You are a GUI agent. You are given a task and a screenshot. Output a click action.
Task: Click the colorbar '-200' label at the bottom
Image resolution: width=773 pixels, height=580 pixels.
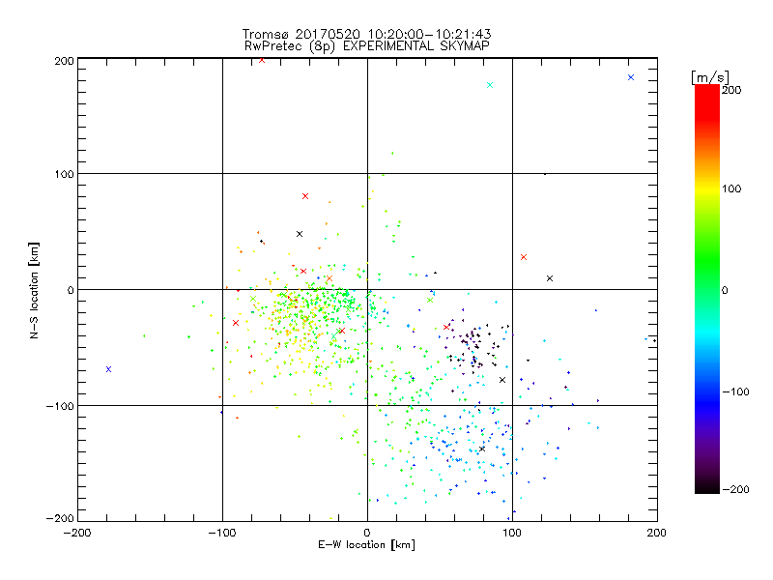tap(735, 489)
